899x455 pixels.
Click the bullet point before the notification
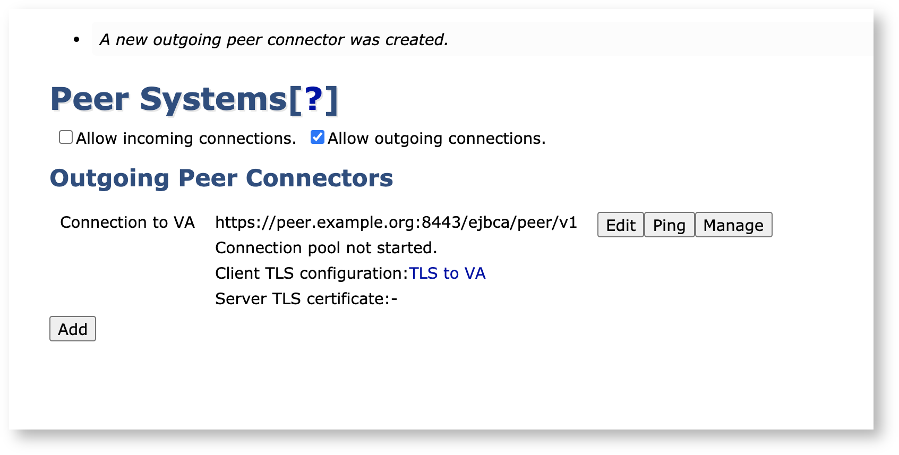(x=77, y=40)
